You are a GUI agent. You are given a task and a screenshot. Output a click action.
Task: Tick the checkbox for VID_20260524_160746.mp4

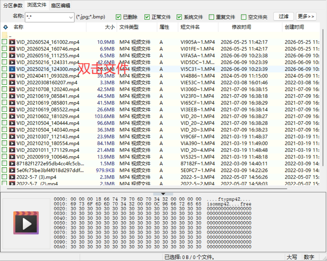point(4,49)
